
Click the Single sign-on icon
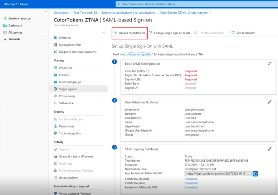55,89
